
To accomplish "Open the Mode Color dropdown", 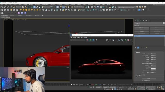I will (x=152, y=67).
